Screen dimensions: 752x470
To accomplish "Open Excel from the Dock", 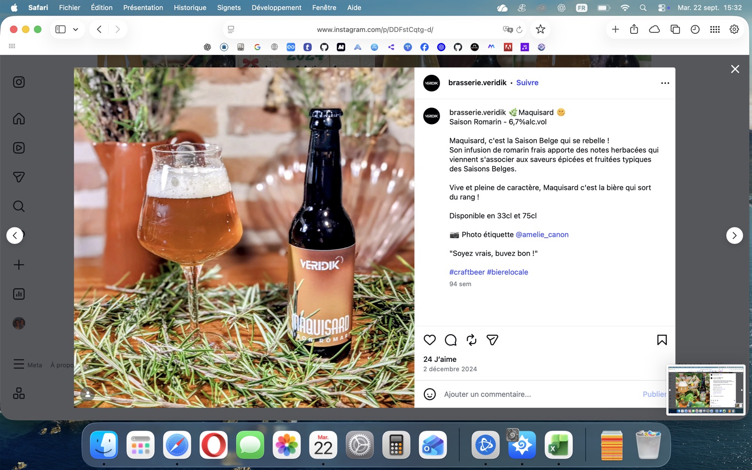I will pos(558,445).
